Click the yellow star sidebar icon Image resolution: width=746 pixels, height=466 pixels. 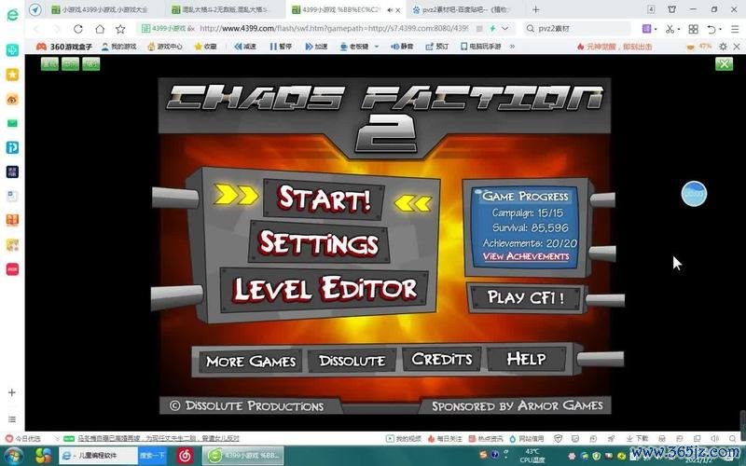[x=12, y=75]
